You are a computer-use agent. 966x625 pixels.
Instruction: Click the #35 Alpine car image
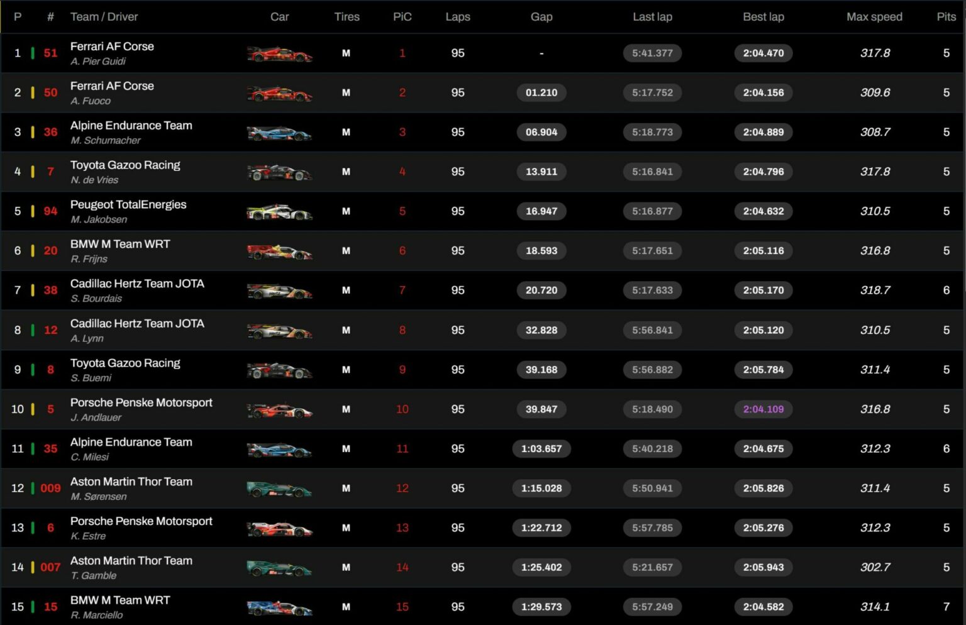tap(280, 450)
